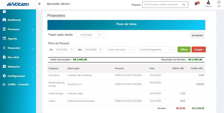Click the Avvocato logo
Image resolution: width=224 pixels, height=113 pixels.
coord(18,4)
